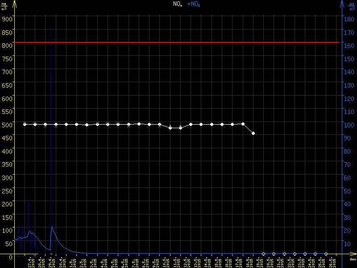
Task: Click the blue +NO2 legend label
Action: [x=194, y=4]
